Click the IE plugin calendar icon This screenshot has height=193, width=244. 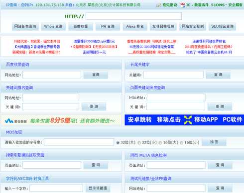click(x=182, y=5)
